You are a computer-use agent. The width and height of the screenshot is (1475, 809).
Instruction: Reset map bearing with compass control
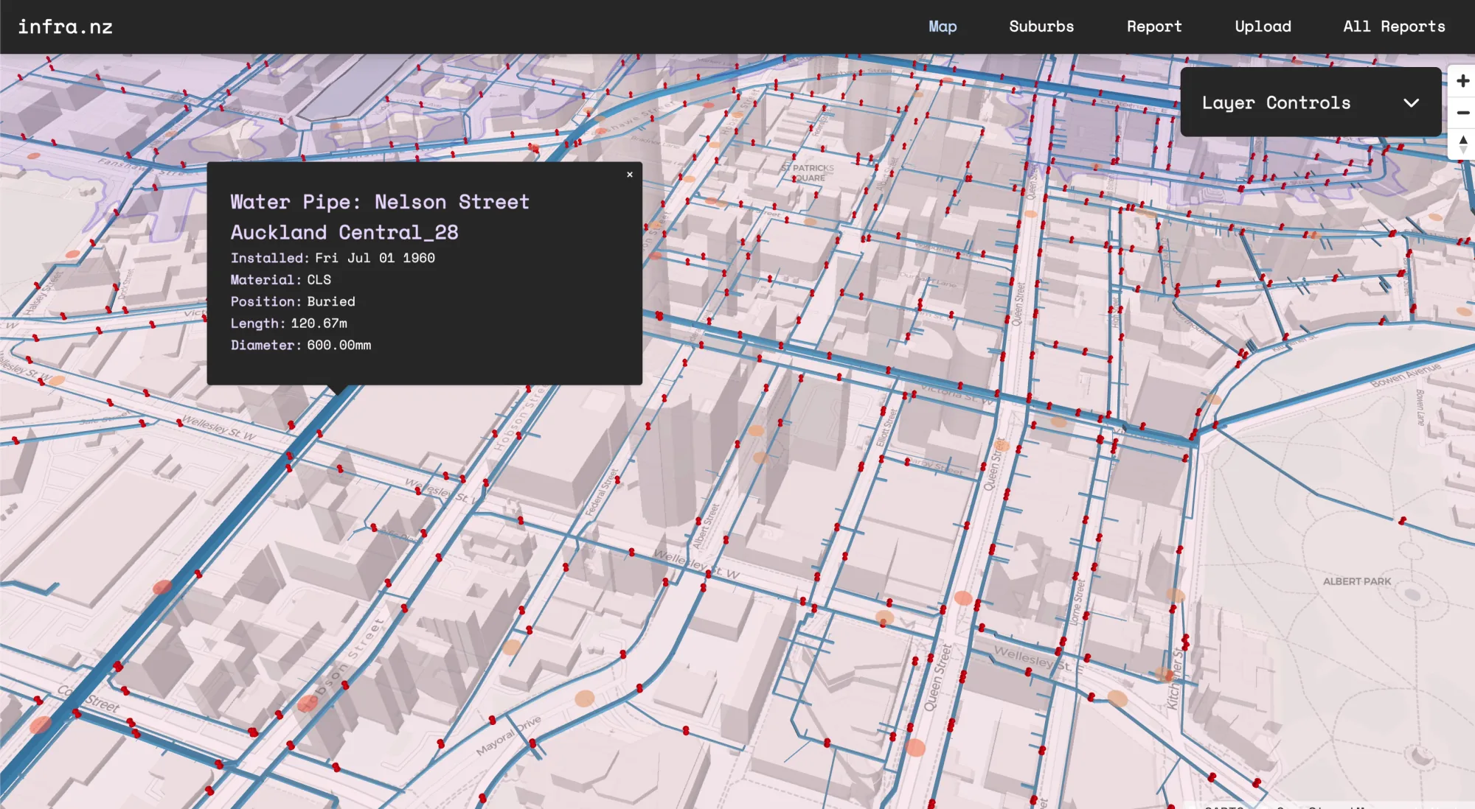[x=1462, y=144]
